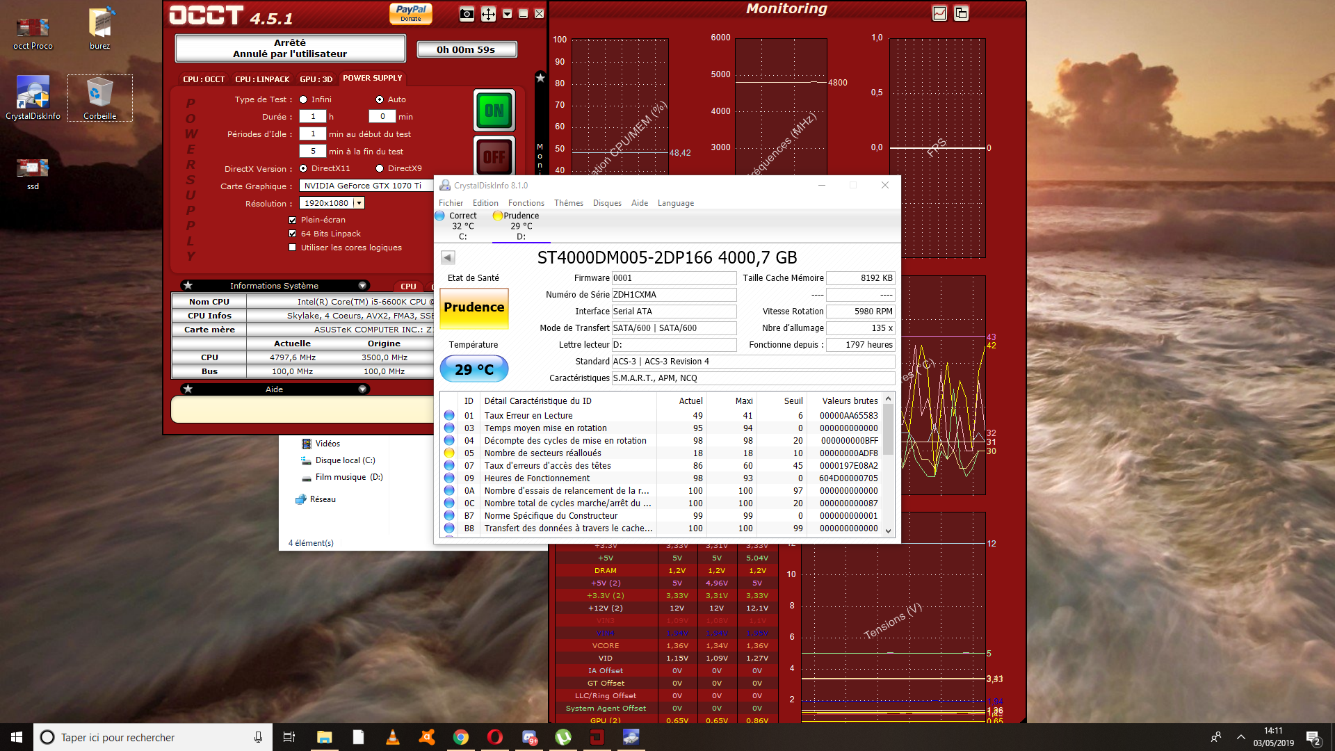Image resolution: width=1335 pixels, height=751 pixels.
Task: Click the Prudence health status button
Action: pyautogui.click(x=474, y=307)
